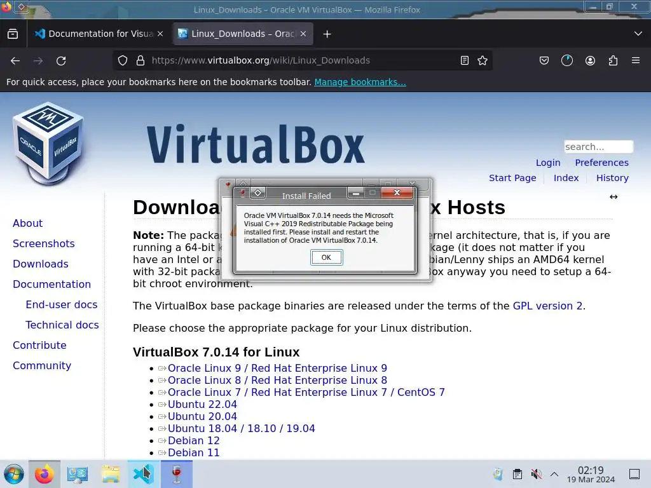Open the Index link
Image resolution: width=651 pixels, height=488 pixels.
pyautogui.click(x=566, y=178)
